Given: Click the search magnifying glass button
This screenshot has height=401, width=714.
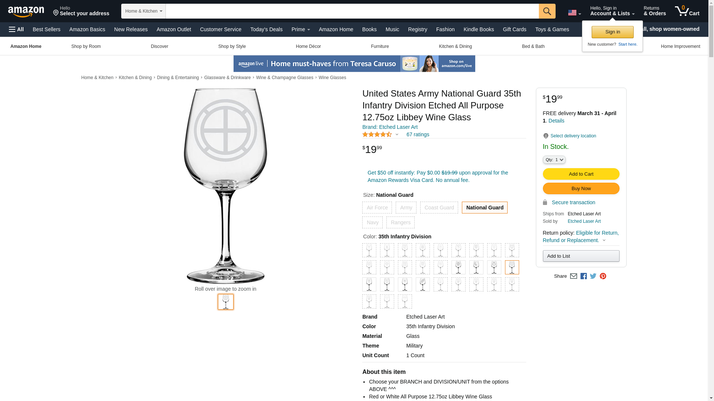Looking at the screenshot, I should pyautogui.click(x=547, y=11).
